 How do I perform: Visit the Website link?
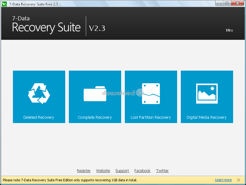(103, 171)
